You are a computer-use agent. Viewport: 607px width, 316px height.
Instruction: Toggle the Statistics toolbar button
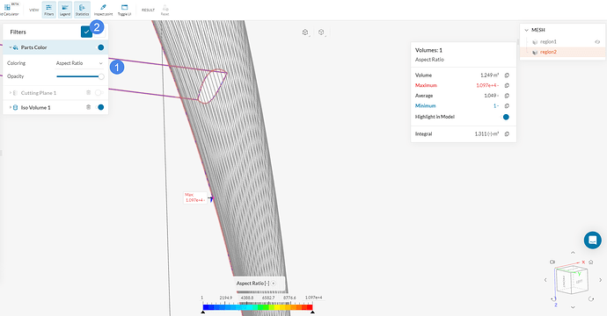click(82, 10)
